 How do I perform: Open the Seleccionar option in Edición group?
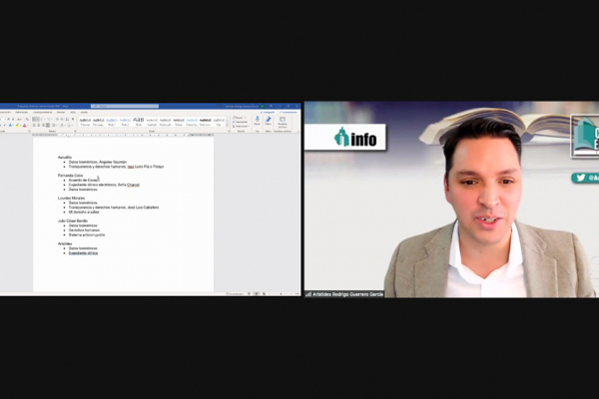(241, 126)
